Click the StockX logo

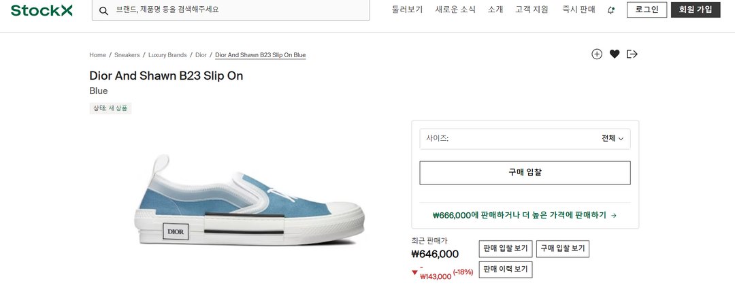[x=42, y=10]
